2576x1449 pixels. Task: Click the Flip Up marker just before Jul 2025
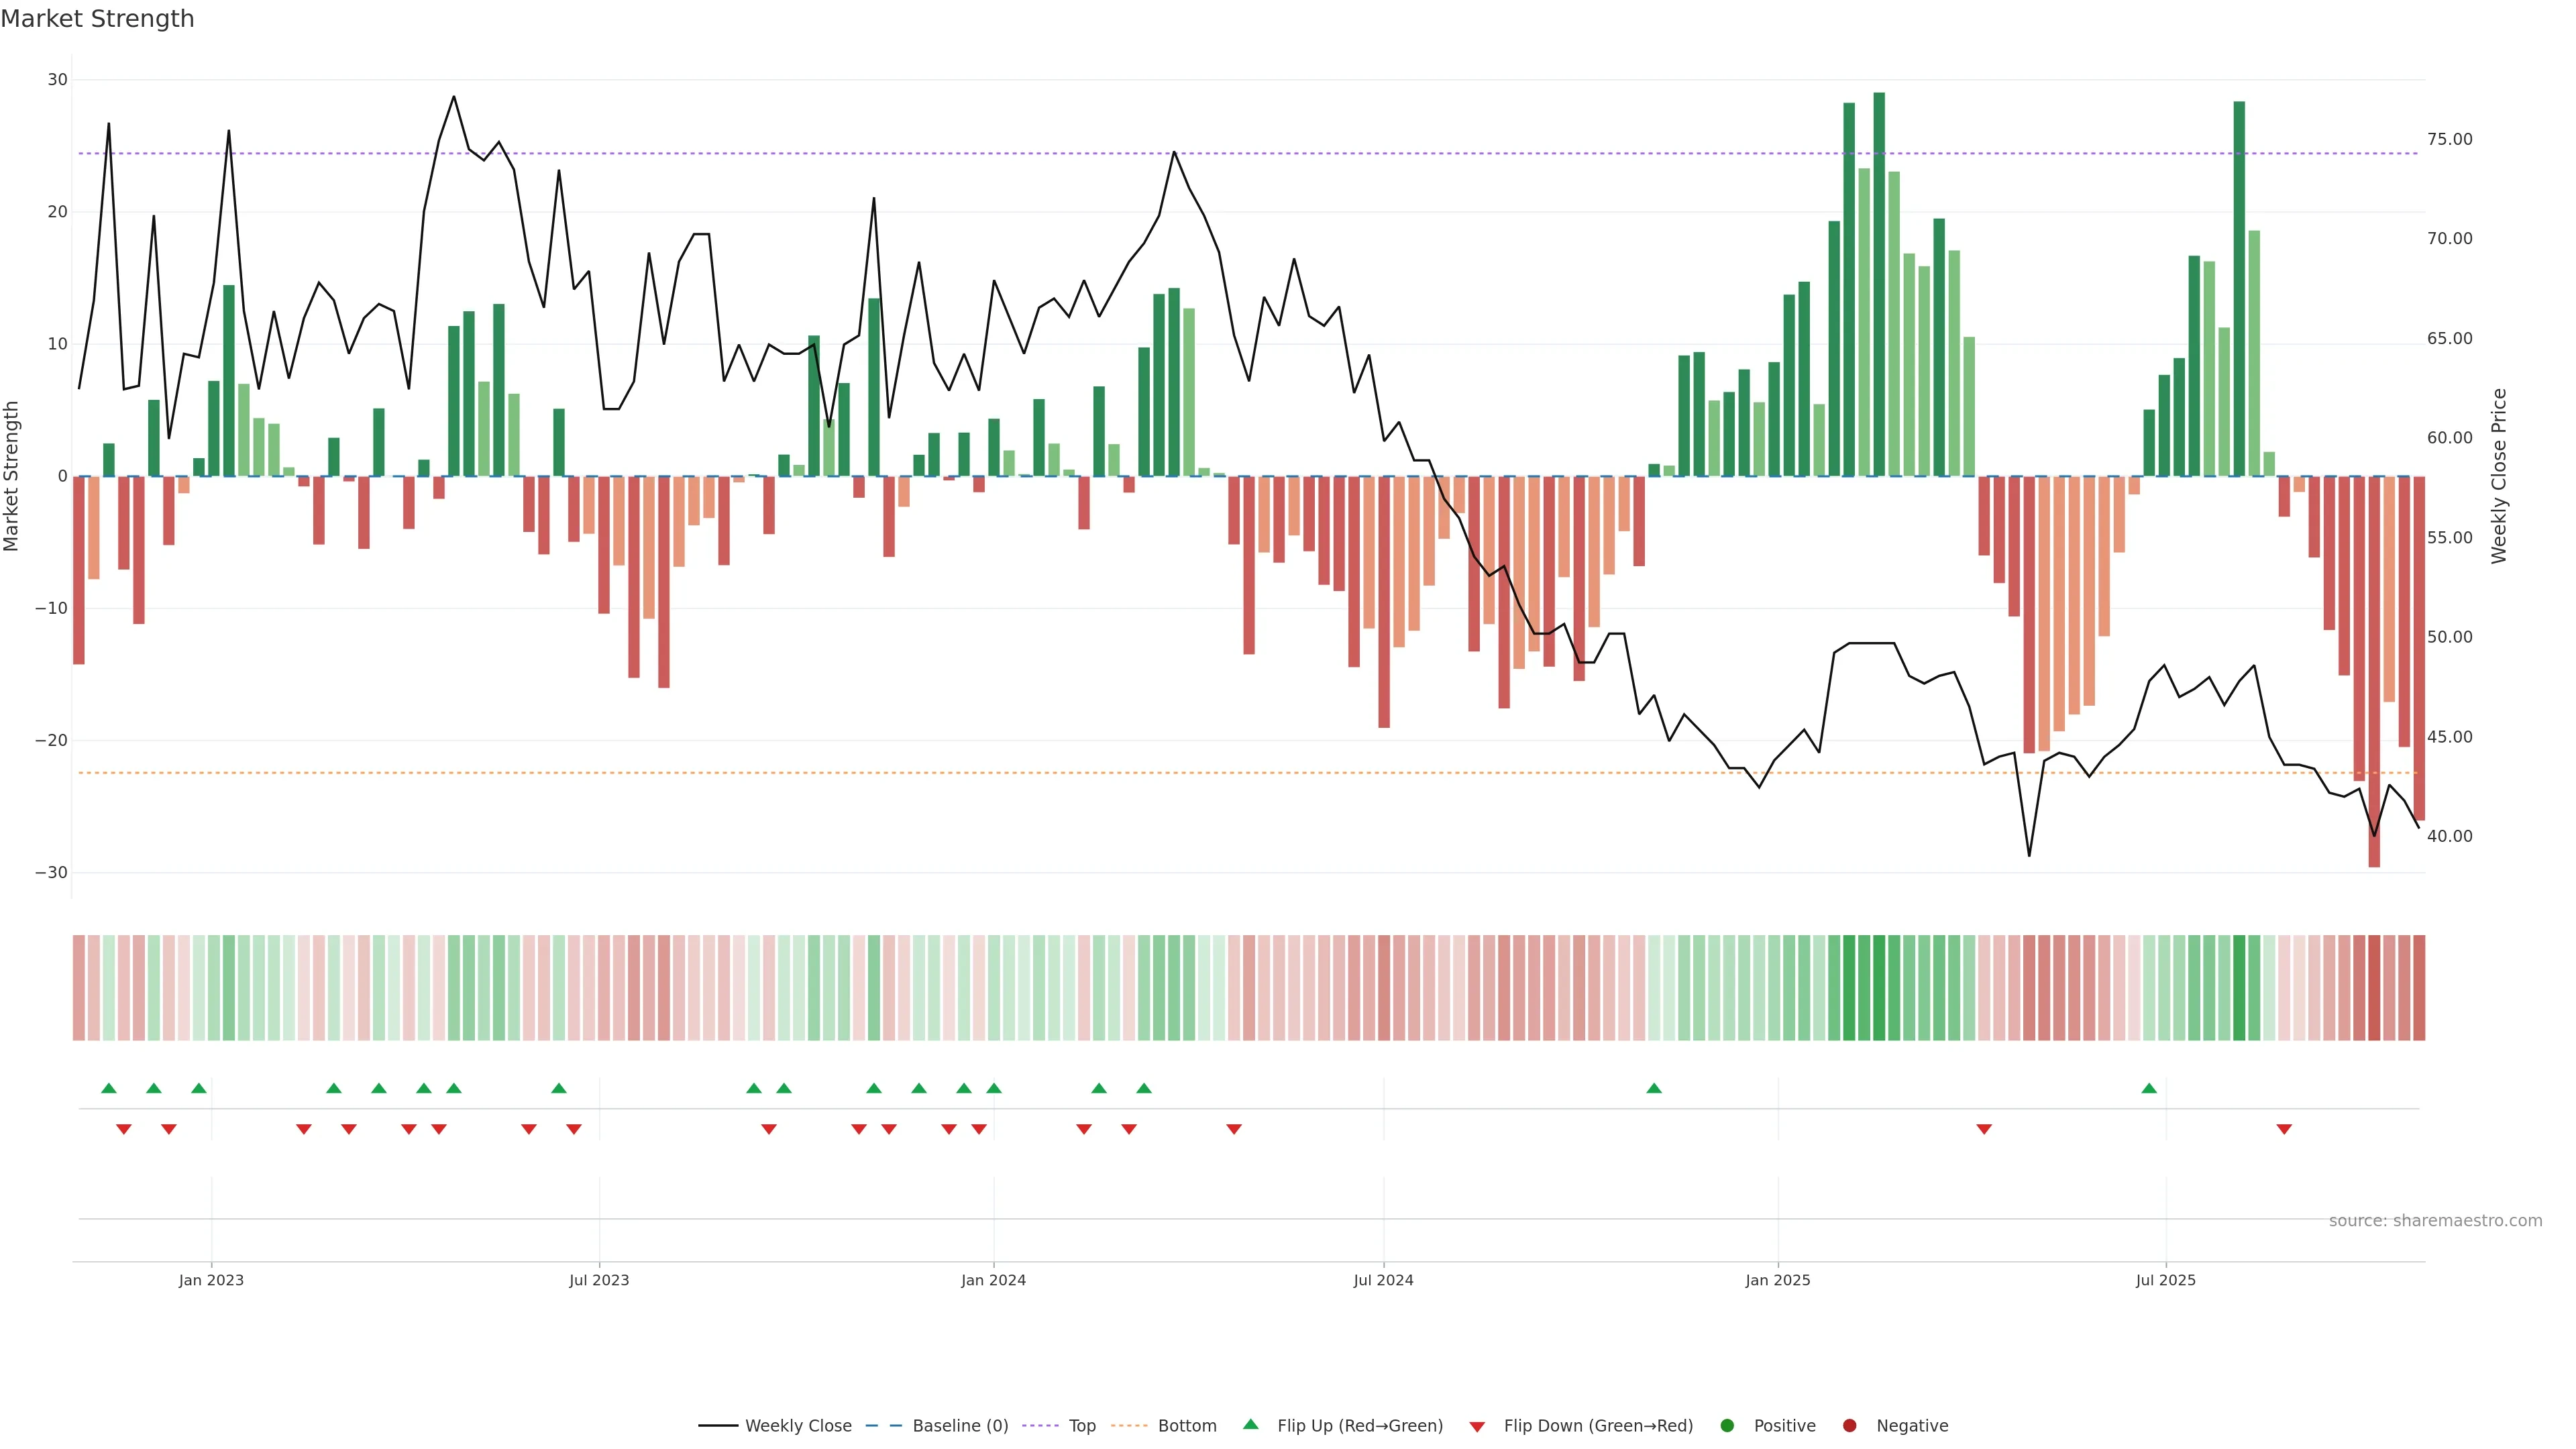[x=2149, y=1088]
